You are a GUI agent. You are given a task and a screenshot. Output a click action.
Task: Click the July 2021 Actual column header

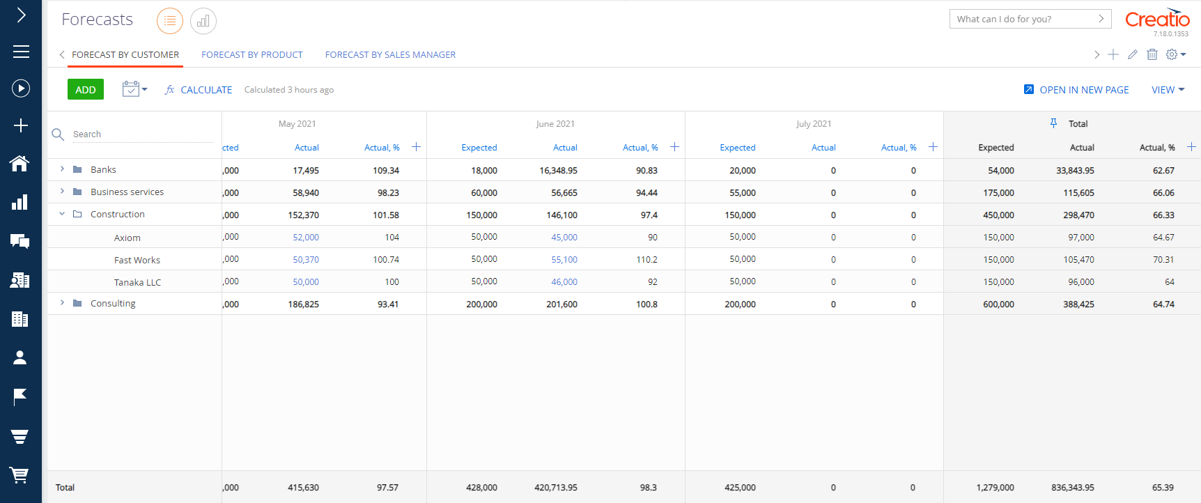823,148
